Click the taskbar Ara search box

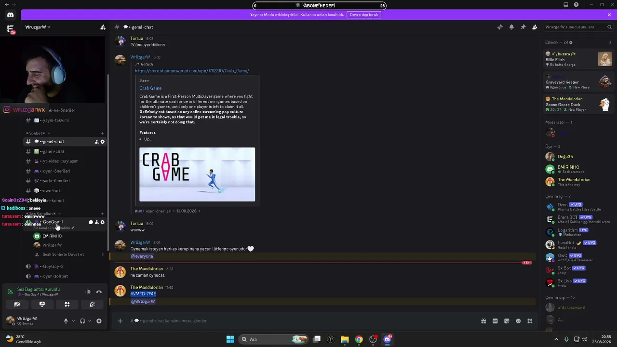pos(274,339)
